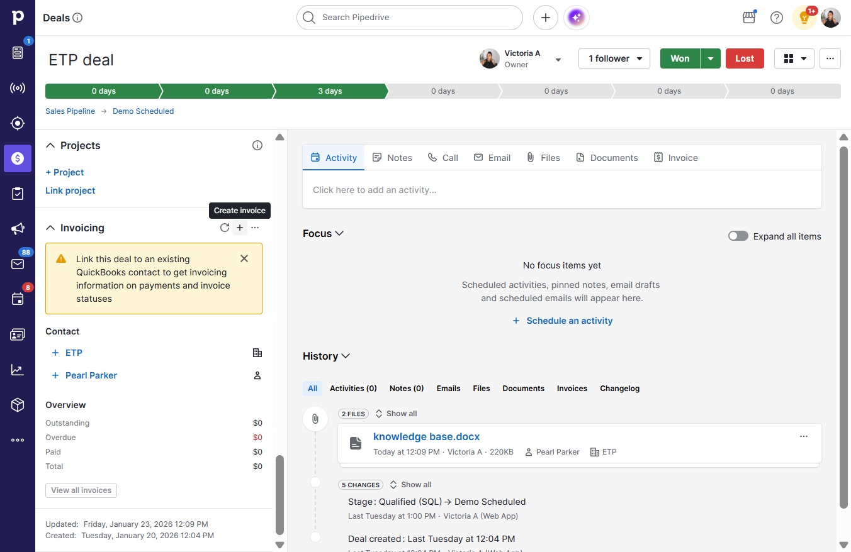The image size is (851, 552).
Task: Click the Create invoice plus icon
Action: (x=240, y=228)
